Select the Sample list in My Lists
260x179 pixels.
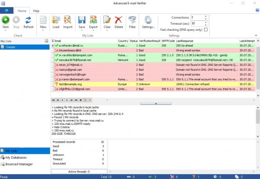tap(12, 47)
